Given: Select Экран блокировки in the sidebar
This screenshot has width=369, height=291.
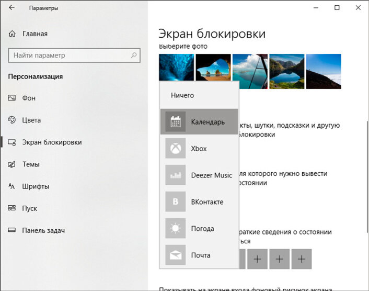Looking at the screenshot, I should click(52, 142).
